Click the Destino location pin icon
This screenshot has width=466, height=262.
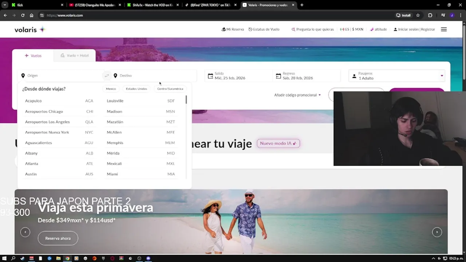pyautogui.click(x=115, y=76)
